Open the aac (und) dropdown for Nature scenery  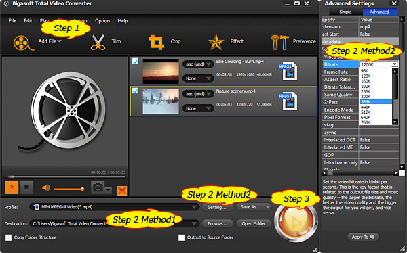pyautogui.click(x=198, y=94)
